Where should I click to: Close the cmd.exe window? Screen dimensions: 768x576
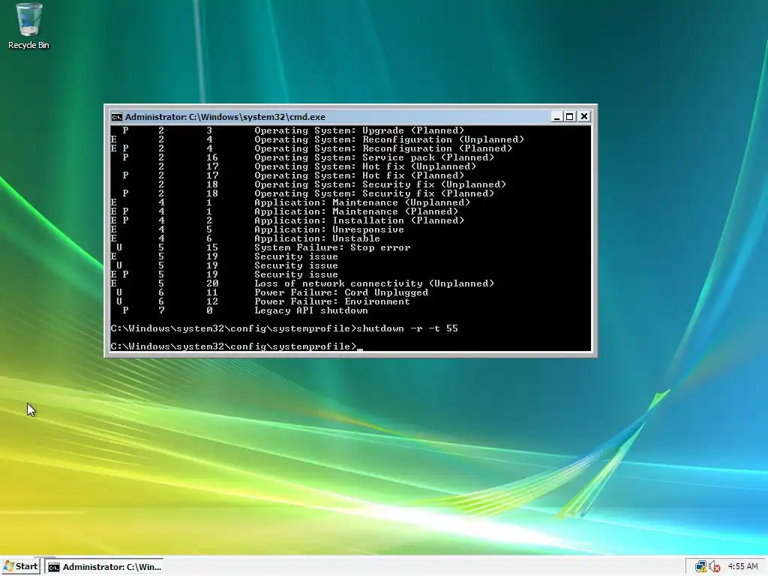(x=583, y=116)
